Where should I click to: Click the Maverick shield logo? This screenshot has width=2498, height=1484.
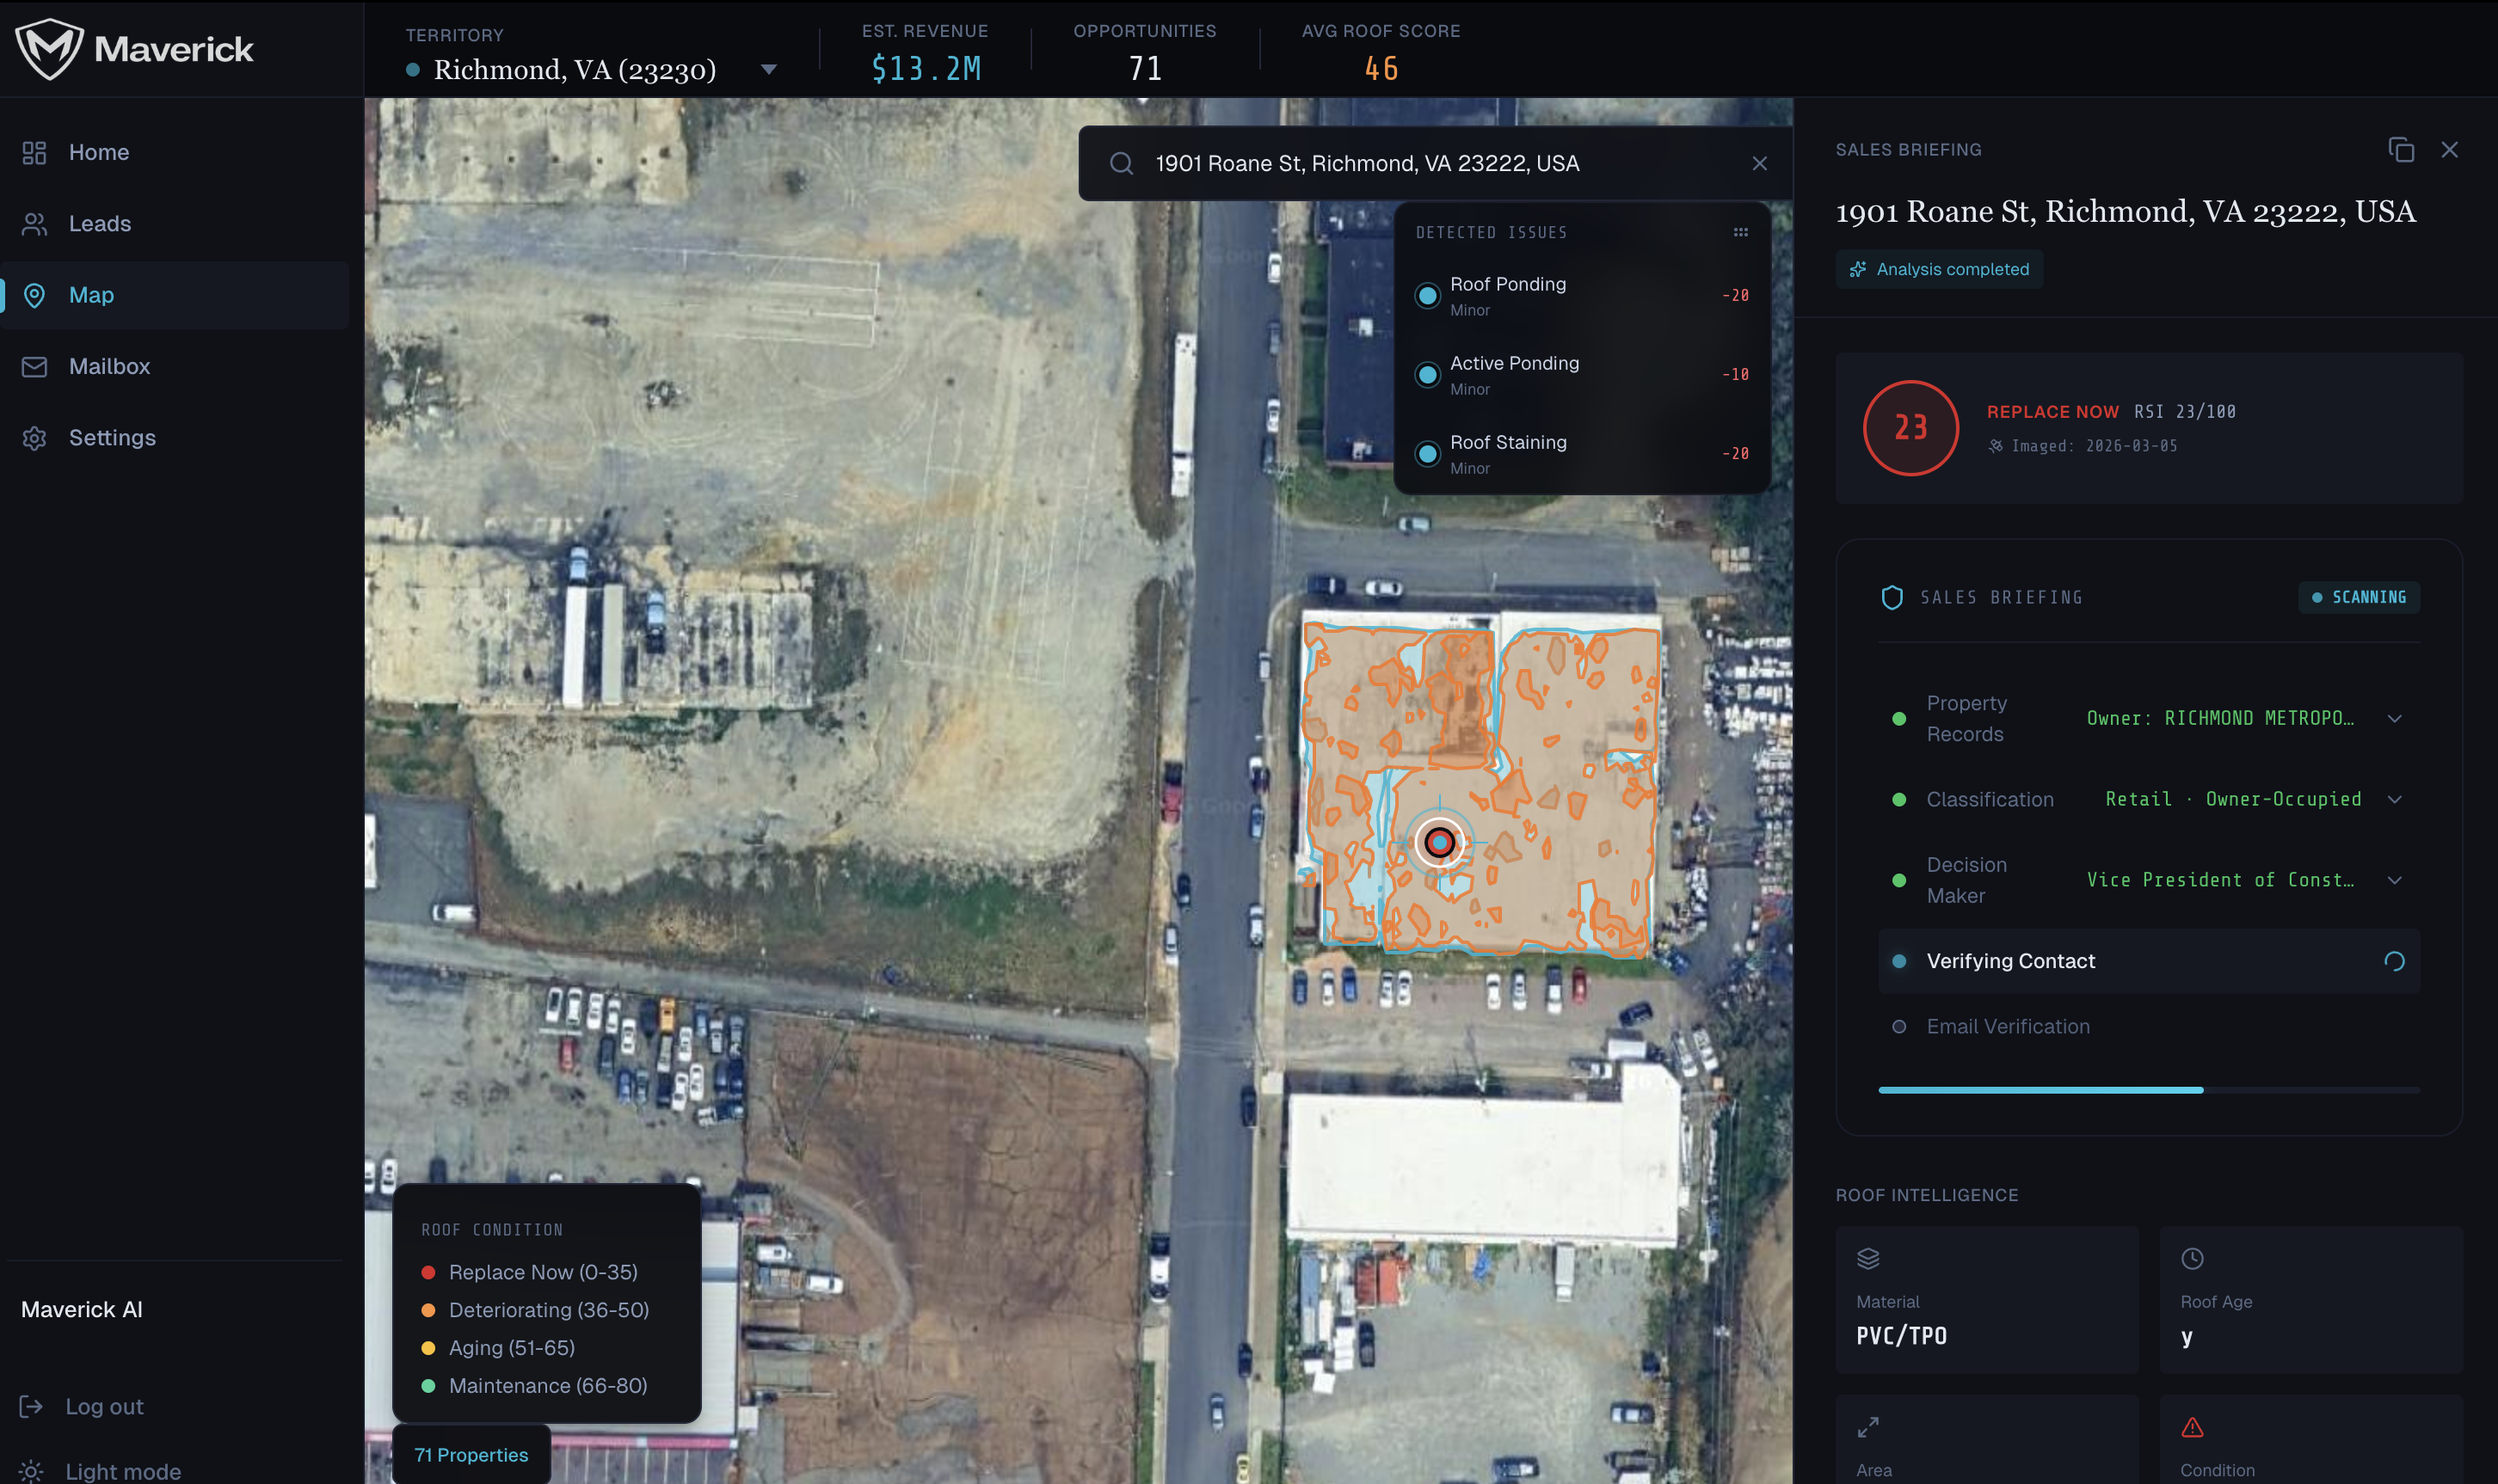click(x=49, y=48)
